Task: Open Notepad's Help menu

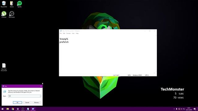Action: pyautogui.click(x=77, y=33)
